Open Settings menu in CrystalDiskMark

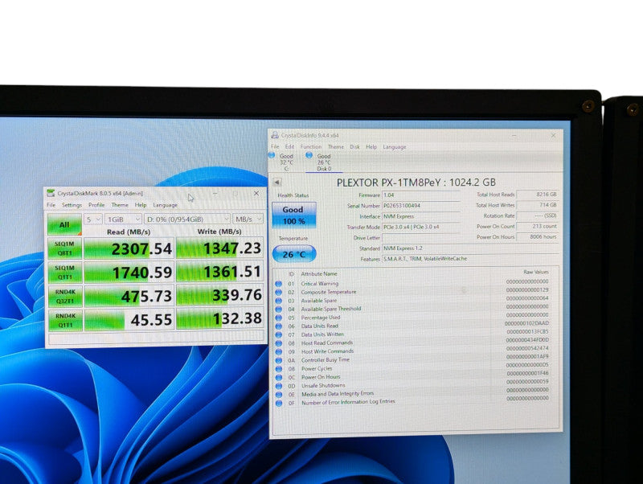tap(72, 205)
